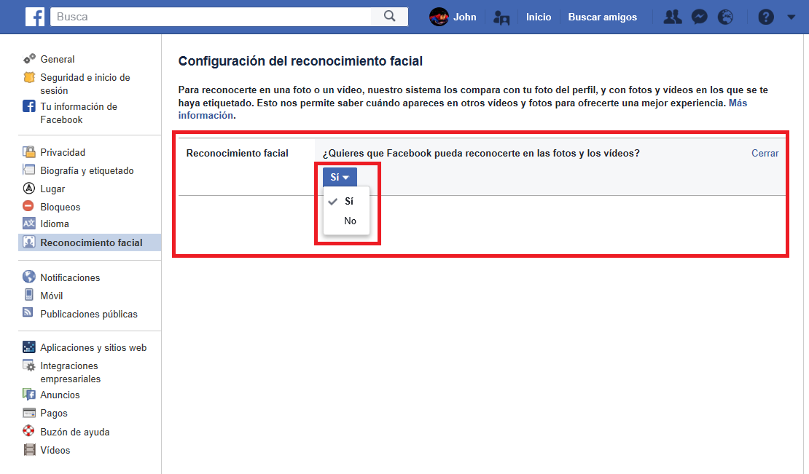
Task: Open the help question mark icon
Action: point(766,17)
